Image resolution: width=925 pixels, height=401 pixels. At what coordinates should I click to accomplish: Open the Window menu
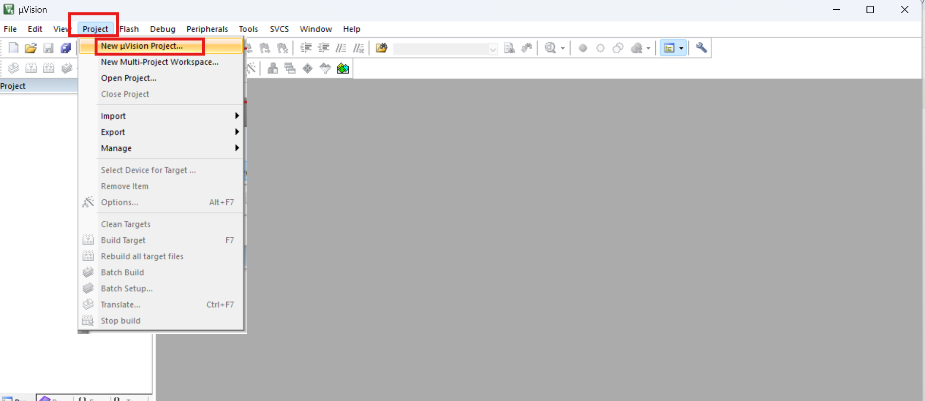316,29
